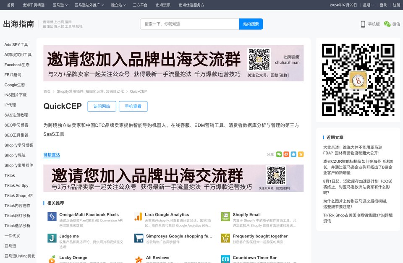403x263 pixels.
Task: Select 一件代发 in the sidebar
Action: [x=12, y=236]
